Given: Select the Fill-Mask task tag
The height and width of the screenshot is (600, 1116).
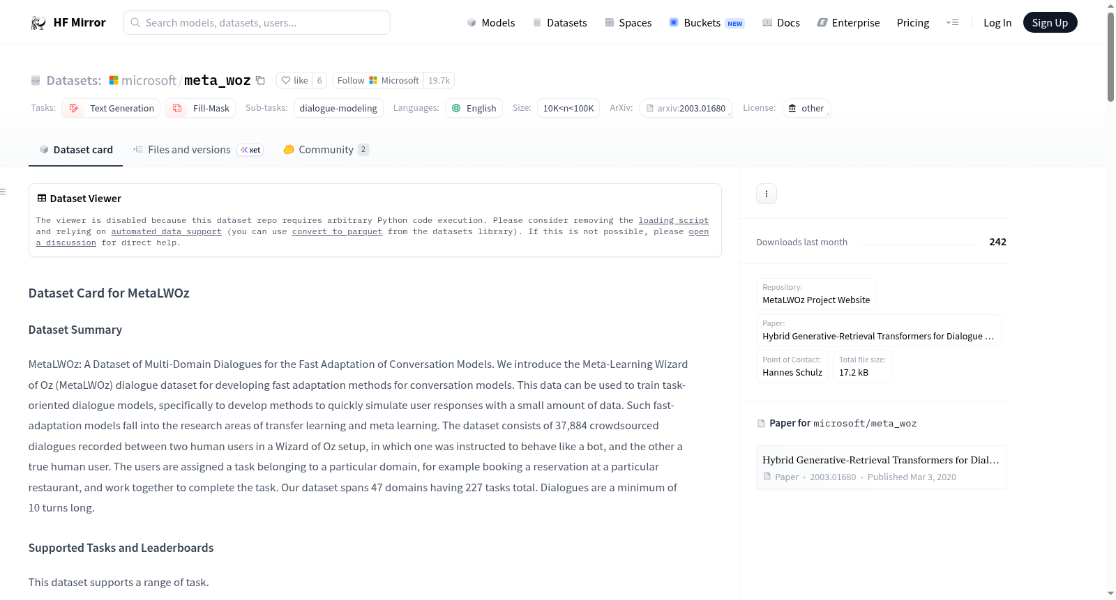Looking at the screenshot, I should point(200,108).
